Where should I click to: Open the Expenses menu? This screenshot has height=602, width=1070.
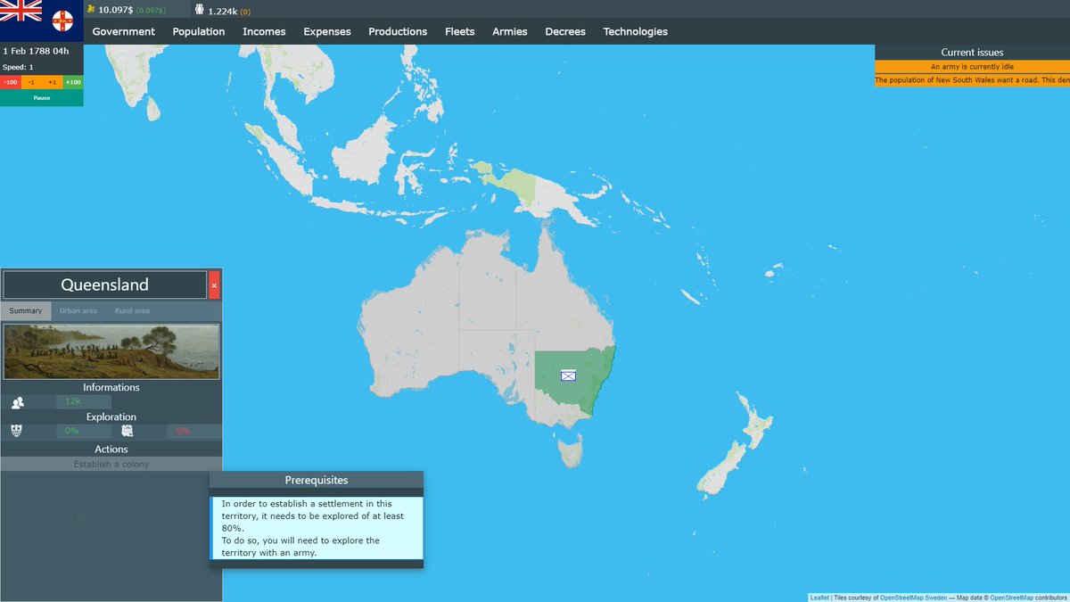[x=327, y=31]
